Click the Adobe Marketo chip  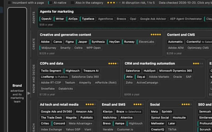159,77
